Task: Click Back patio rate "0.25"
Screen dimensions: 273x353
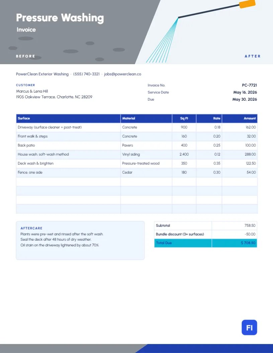Action: tap(217, 145)
